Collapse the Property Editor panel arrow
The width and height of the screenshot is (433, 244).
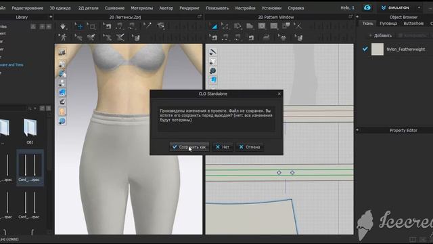pos(357,129)
